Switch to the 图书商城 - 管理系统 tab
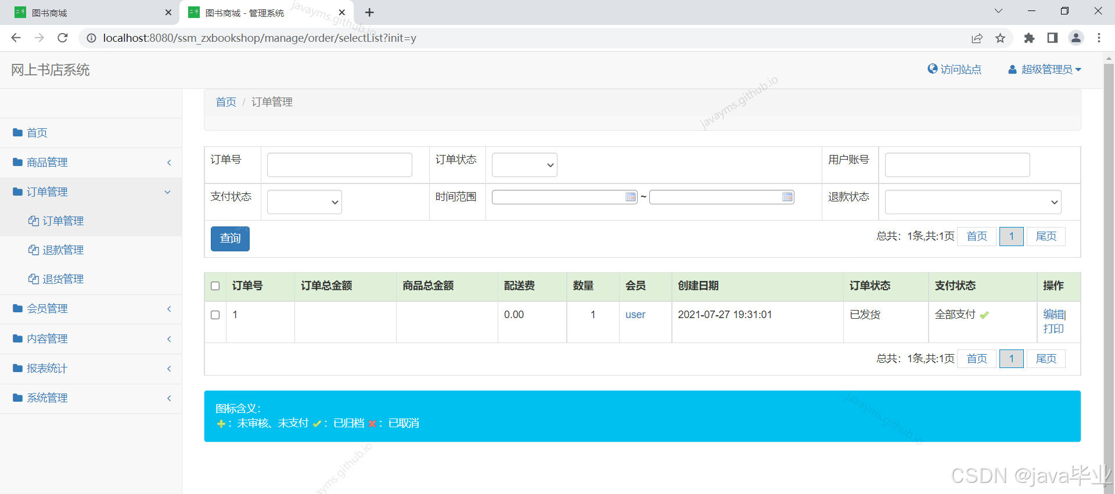This screenshot has height=494, width=1115. pyautogui.click(x=267, y=13)
